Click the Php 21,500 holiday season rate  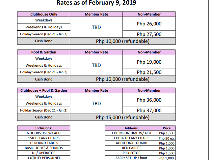149,72
